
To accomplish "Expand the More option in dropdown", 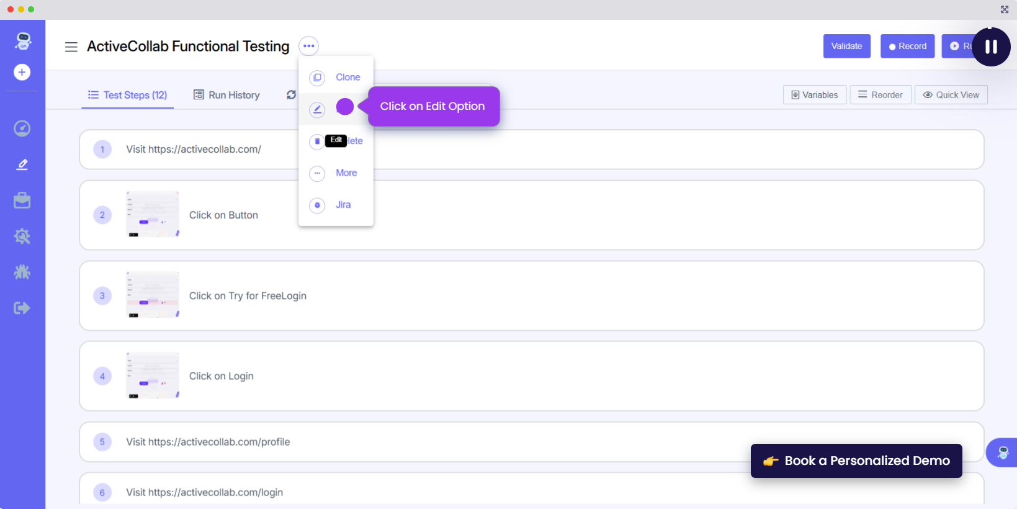I will pos(346,173).
